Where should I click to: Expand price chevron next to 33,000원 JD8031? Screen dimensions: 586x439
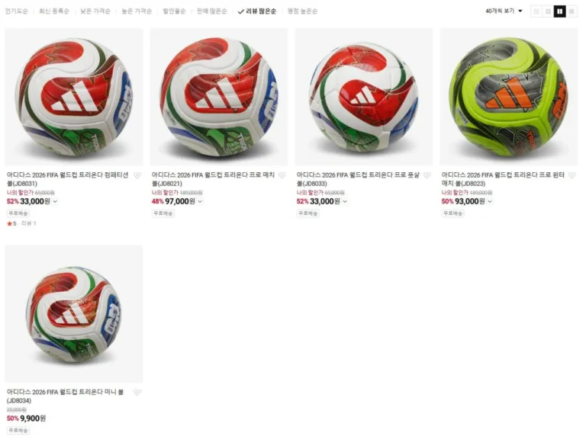coord(55,201)
